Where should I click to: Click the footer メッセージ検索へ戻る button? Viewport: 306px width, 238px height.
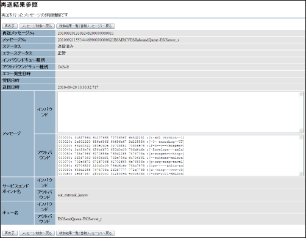[x=37, y=233]
